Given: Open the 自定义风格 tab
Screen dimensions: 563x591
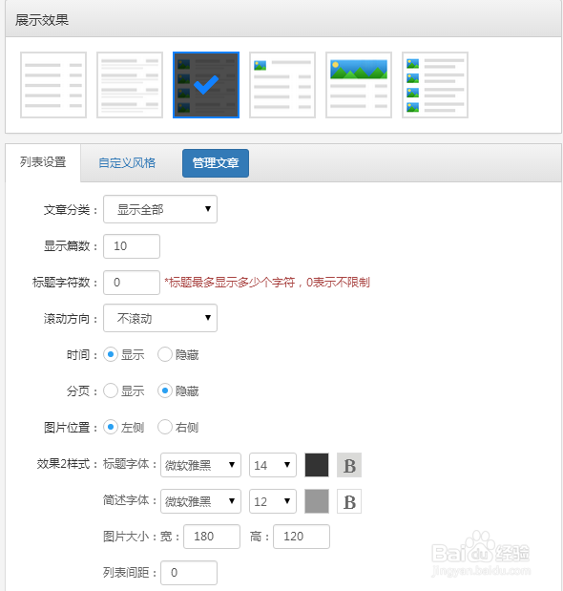Looking at the screenshot, I should (x=127, y=163).
